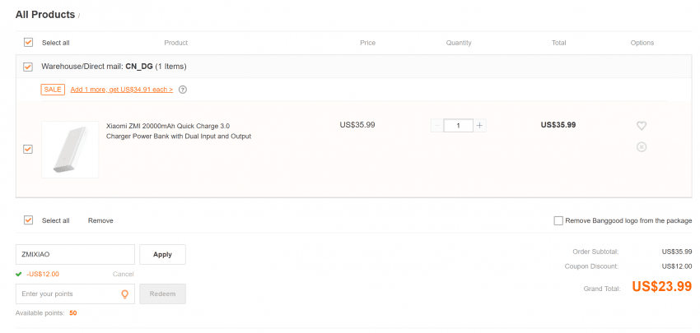Viewport: 700px width, 333px height.
Task: Click the Enter your points field
Action: tap(75, 294)
